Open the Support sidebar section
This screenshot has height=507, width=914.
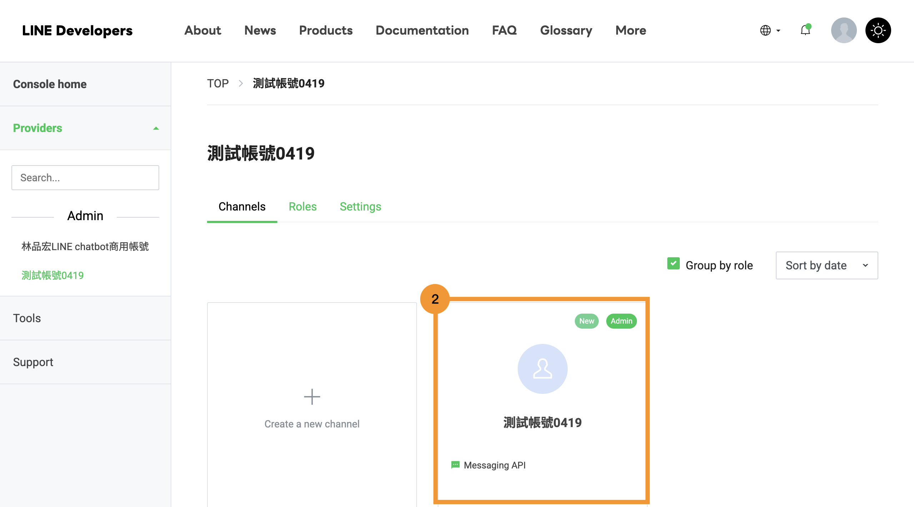[85, 362]
